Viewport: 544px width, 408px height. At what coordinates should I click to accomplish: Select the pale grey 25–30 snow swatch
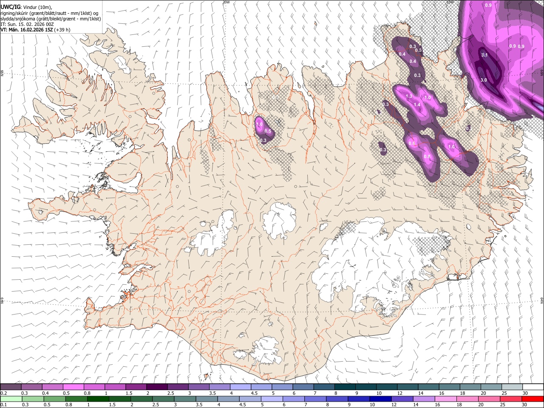(512, 387)
